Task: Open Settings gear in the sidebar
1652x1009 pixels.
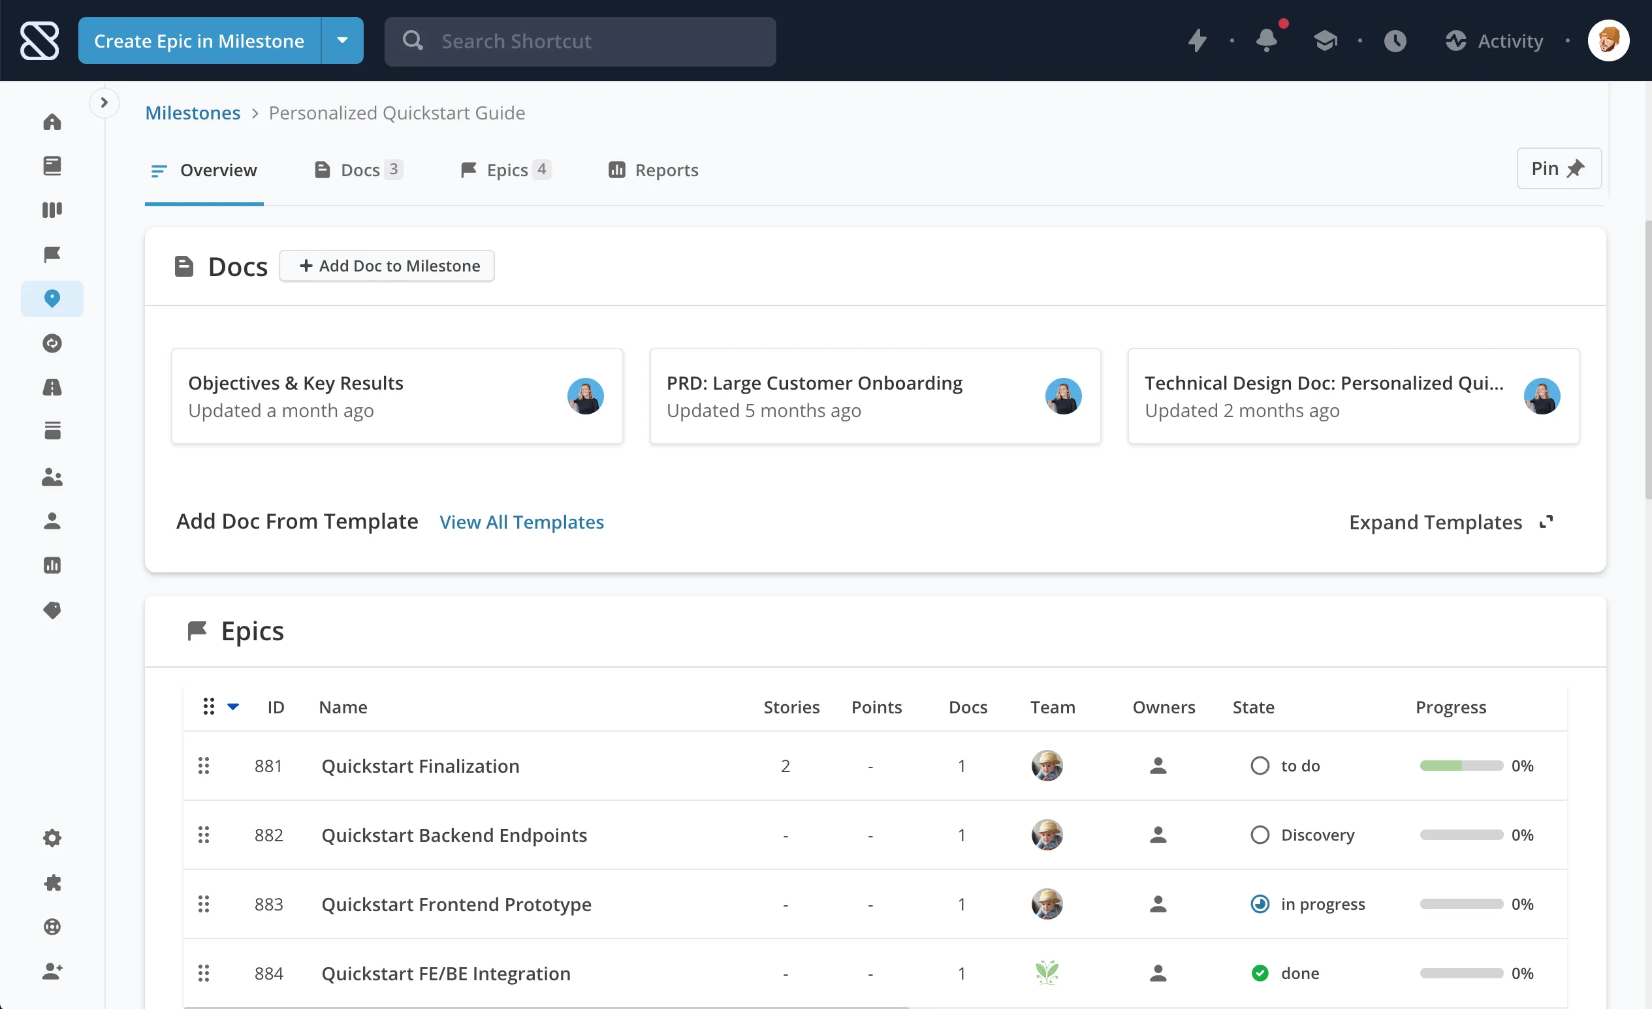Action: pyautogui.click(x=52, y=837)
